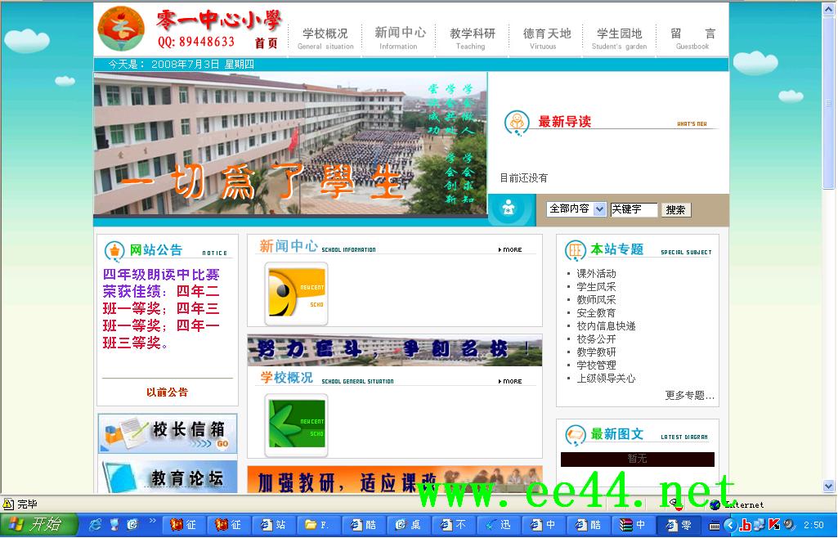Click the person icon beside the search bar

tap(509, 209)
